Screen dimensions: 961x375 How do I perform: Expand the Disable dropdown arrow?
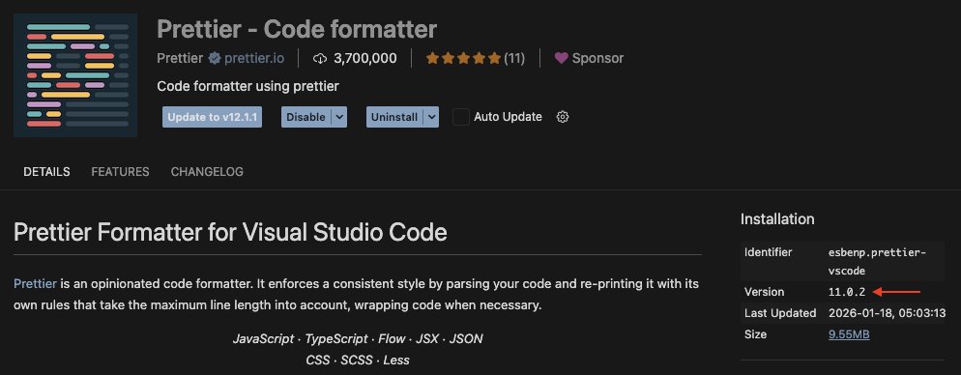pos(339,117)
